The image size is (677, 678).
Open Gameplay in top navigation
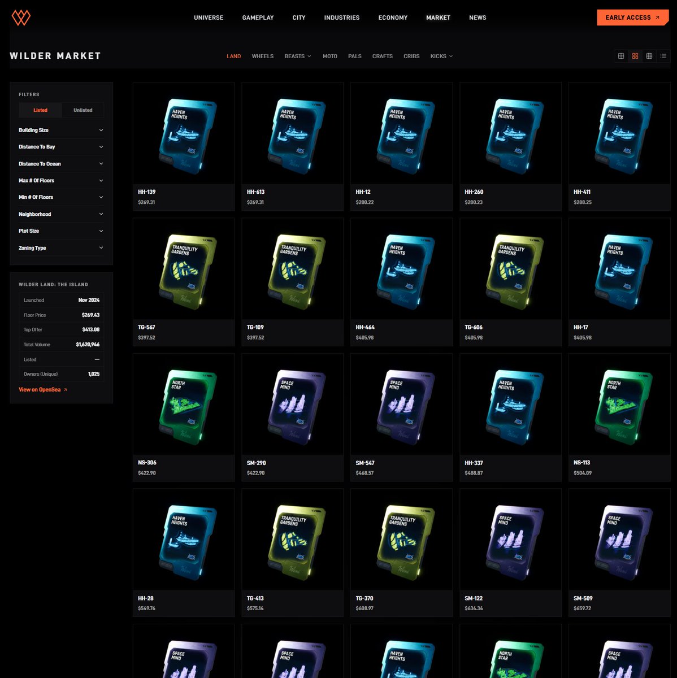click(x=258, y=18)
